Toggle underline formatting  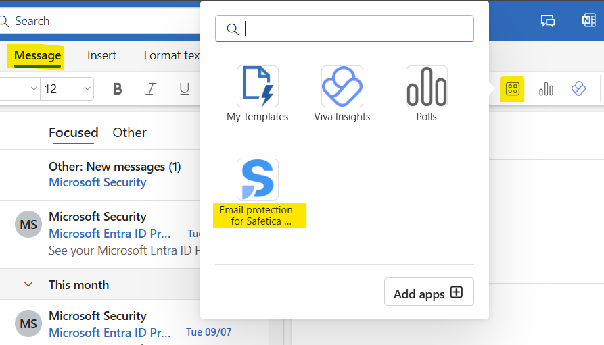(184, 89)
